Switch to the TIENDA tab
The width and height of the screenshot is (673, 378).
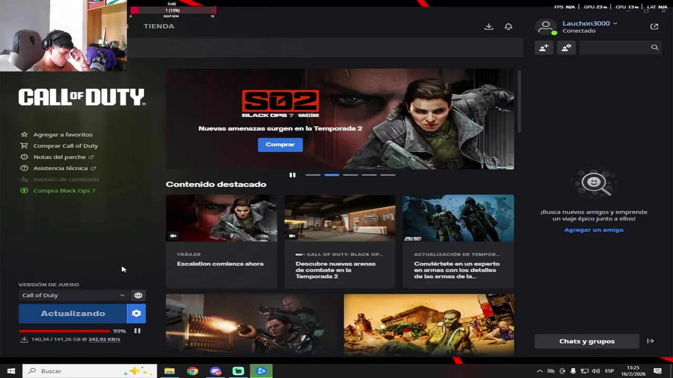[159, 26]
